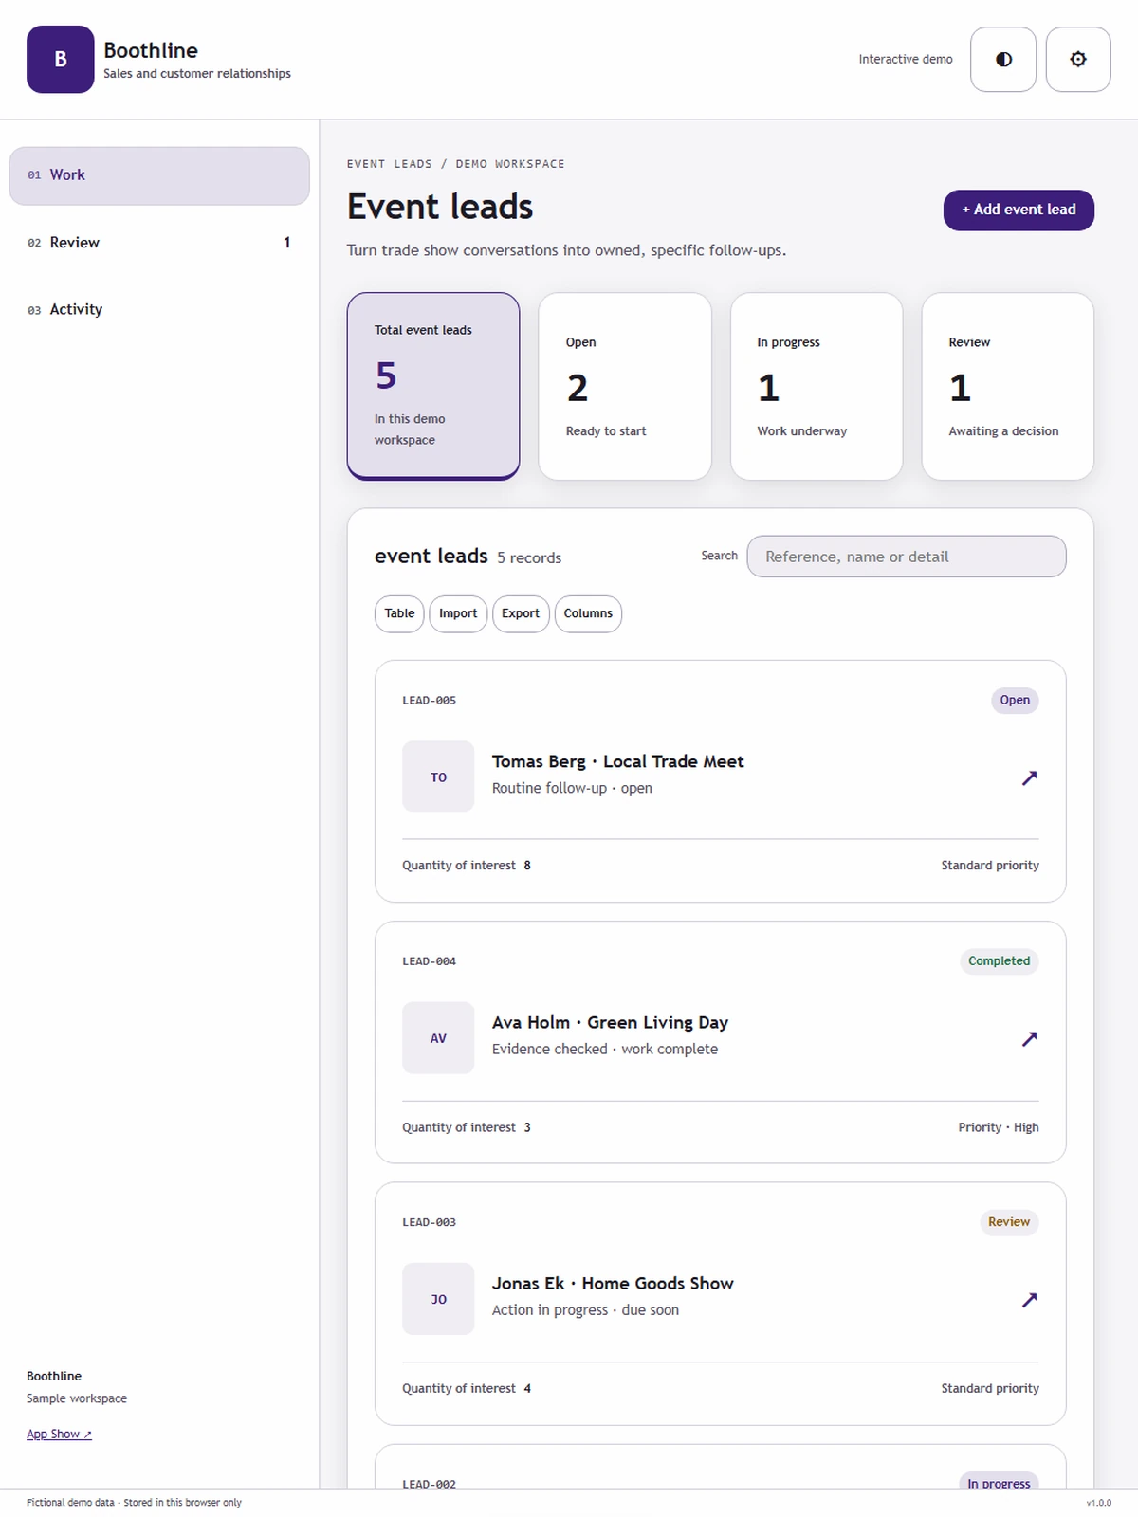Focus the Reference, name or detail search field
Image resolution: width=1138 pixels, height=1517 pixels.
click(x=907, y=557)
